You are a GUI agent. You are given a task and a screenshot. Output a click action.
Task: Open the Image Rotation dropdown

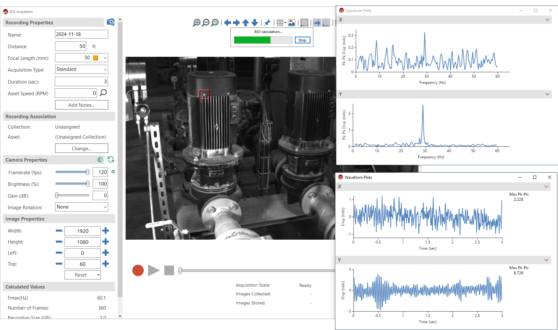click(x=105, y=207)
